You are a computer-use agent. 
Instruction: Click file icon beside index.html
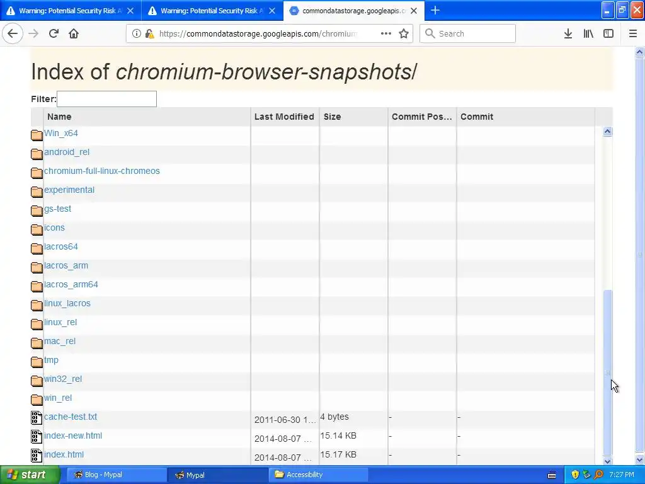click(37, 456)
